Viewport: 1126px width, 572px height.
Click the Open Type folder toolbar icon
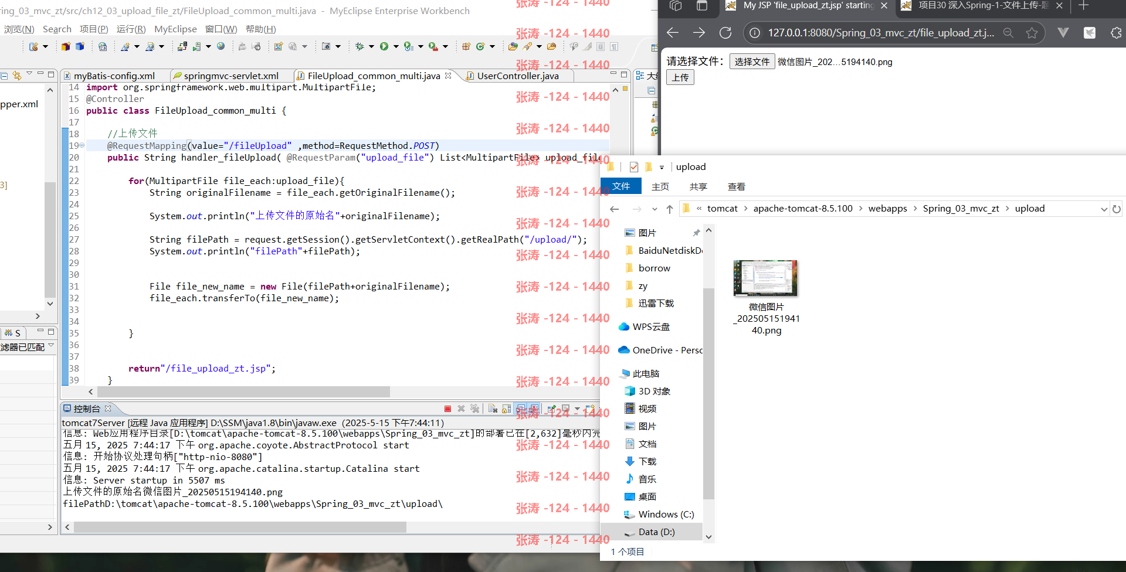coord(513,46)
